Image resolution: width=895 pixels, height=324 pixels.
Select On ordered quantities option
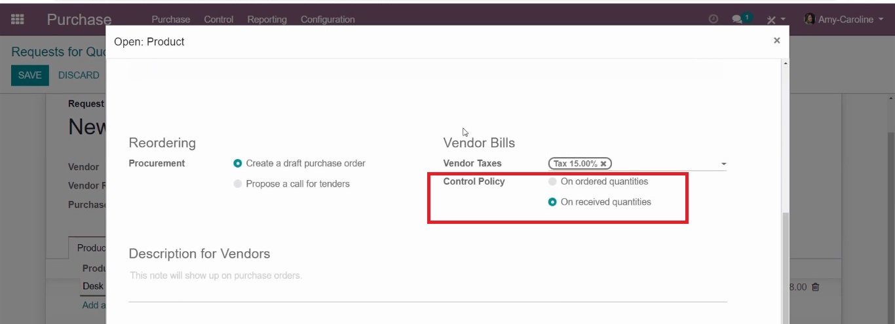[598, 181]
